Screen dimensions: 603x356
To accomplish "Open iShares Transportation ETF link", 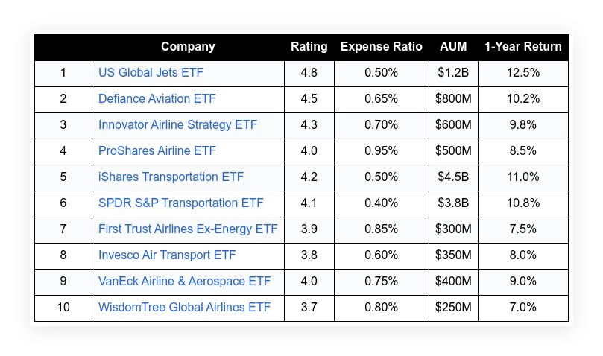I will (x=171, y=177).
